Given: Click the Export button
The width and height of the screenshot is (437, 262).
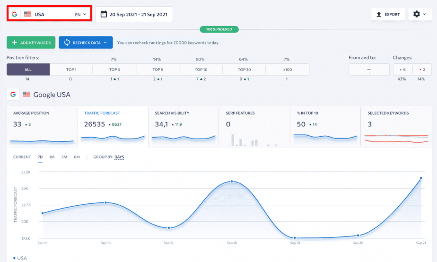Looking at the screenshot, I should 388,14.
